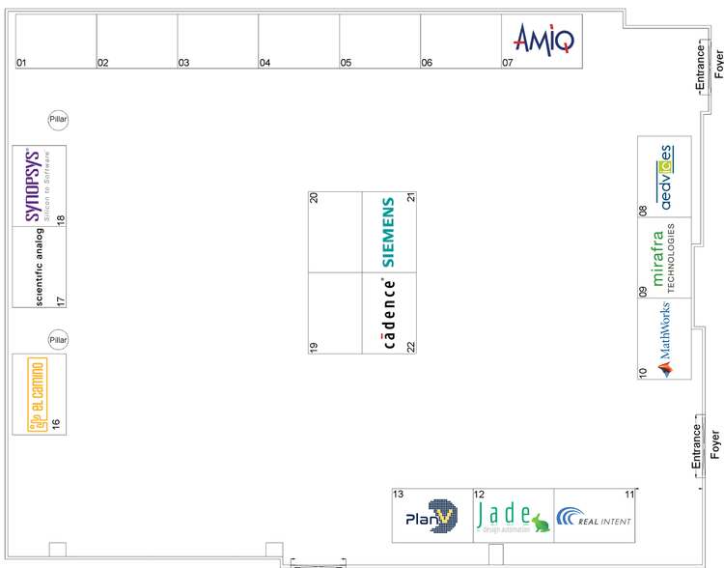Screen dimensions: 724x568
Task: Click booth number 16 label
Action: 56,424
